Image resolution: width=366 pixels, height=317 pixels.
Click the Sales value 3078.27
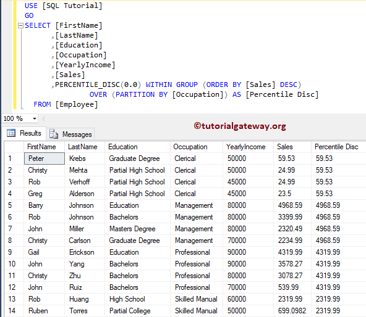292,276
